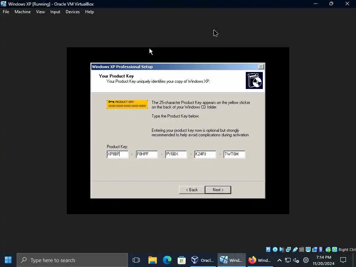Open Microsoft Store from the taskbar
The width and height of the screenshot is (356, 267).
coord(181,260)
